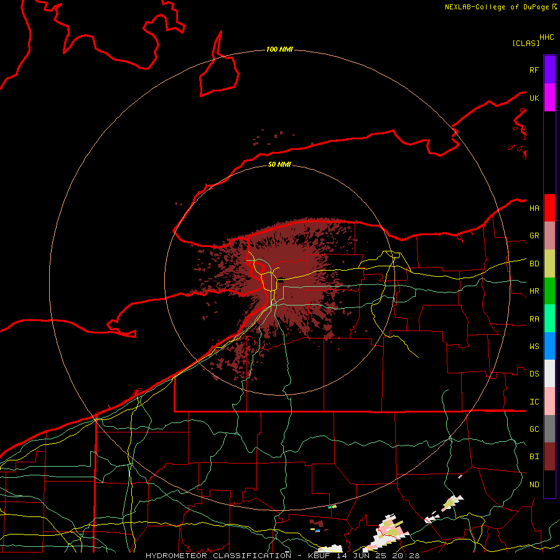Click the HYDROMETEOR CLASSIFICATION title text

pyautogui.click(x=218, y=556)
